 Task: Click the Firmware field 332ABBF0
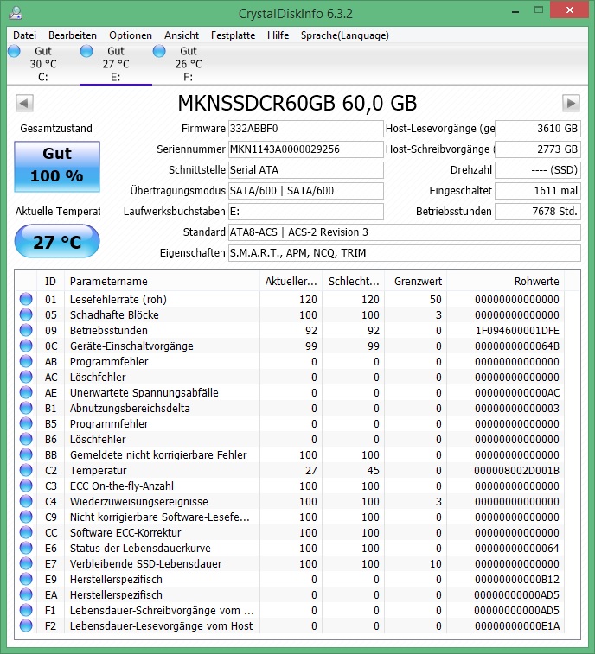[305, 129]
